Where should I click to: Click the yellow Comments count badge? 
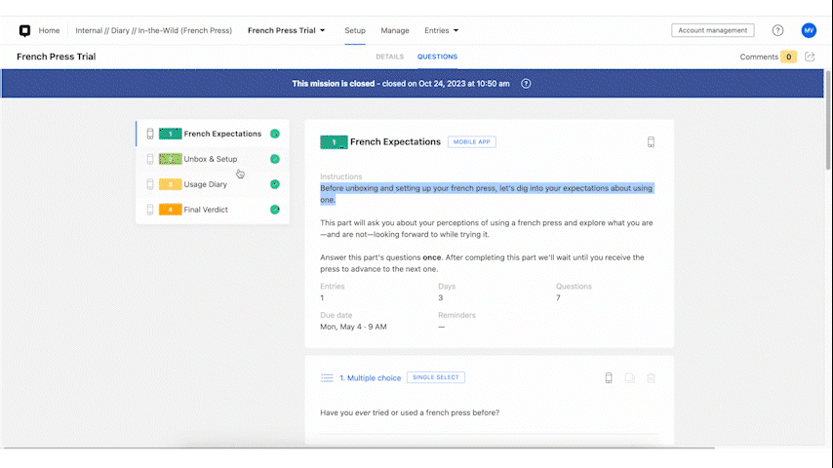tap(788, 57)
